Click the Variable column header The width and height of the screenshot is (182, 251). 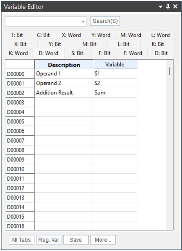coord(115,65)
